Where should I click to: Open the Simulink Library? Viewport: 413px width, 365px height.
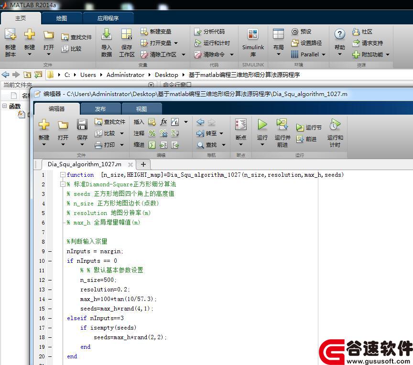coord(253,43)
